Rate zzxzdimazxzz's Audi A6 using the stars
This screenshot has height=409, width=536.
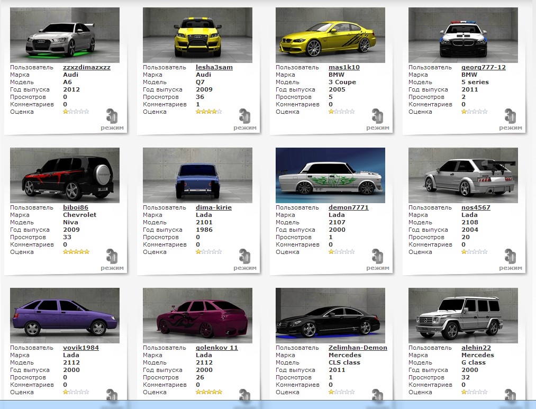[76, 112]
